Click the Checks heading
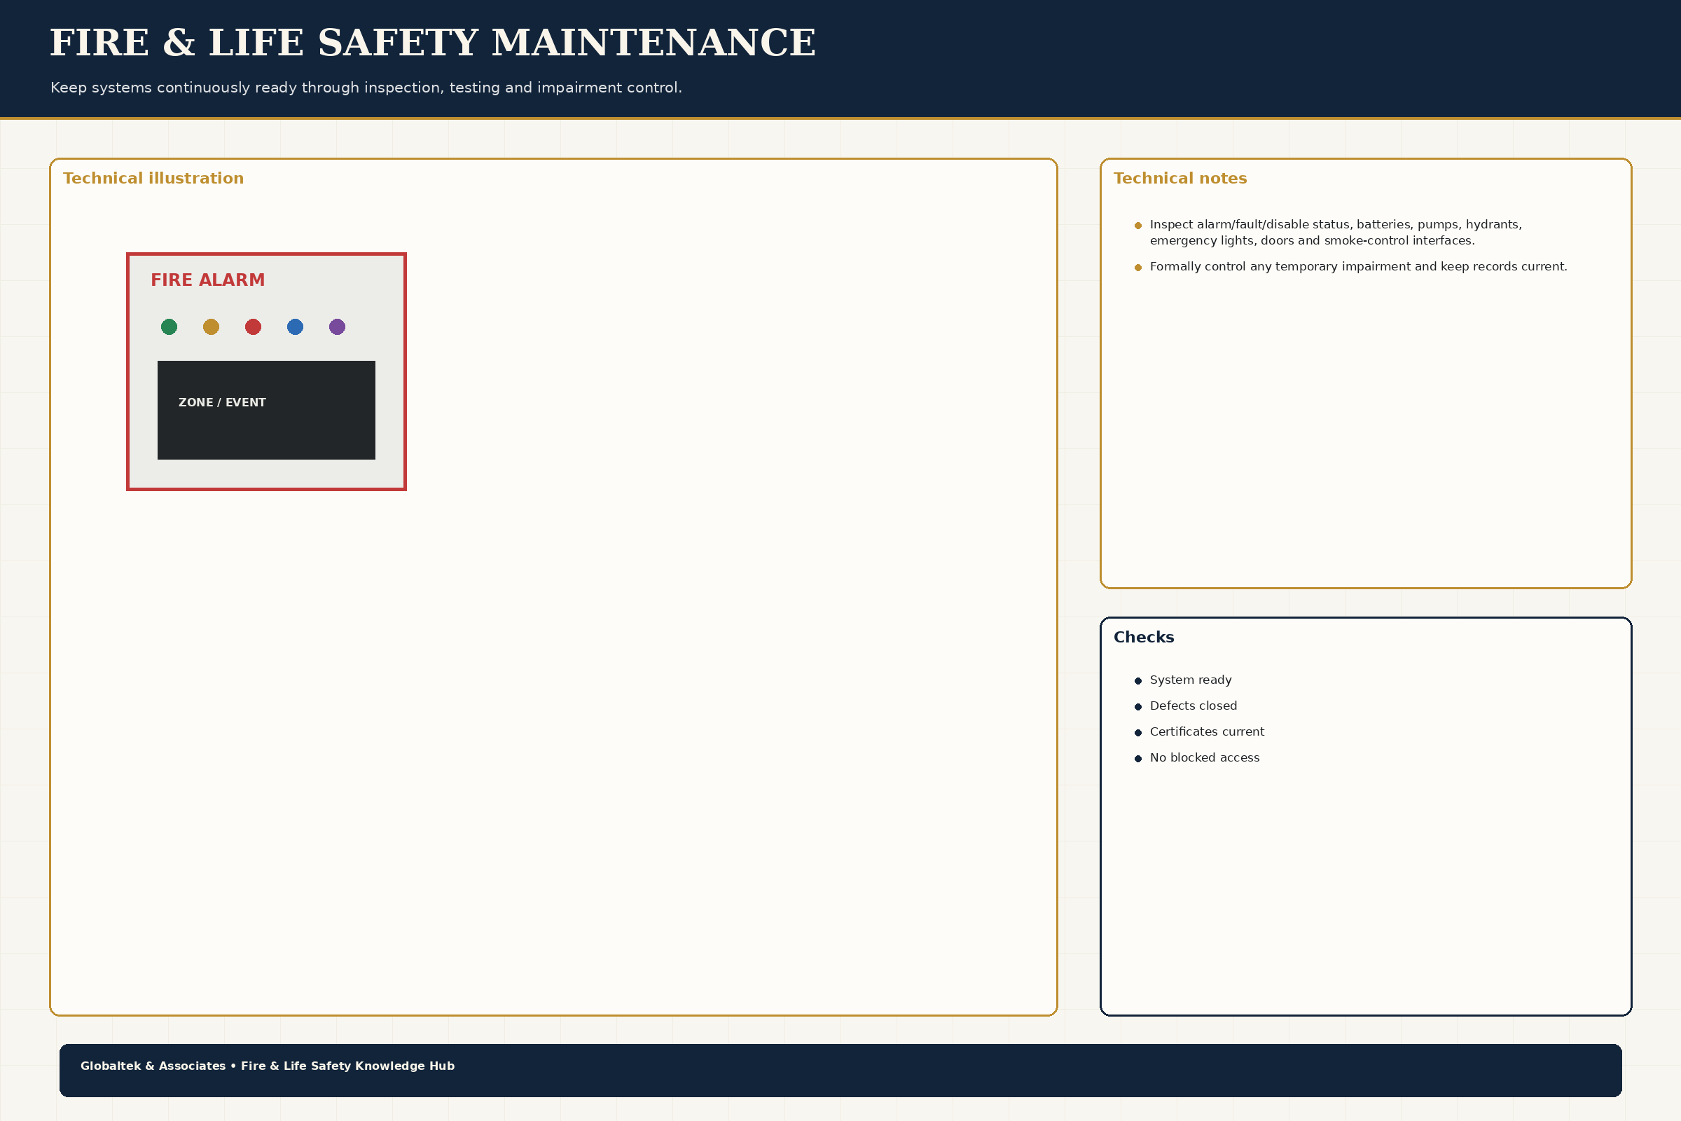The image size is (1681, 1121). 1144,637
